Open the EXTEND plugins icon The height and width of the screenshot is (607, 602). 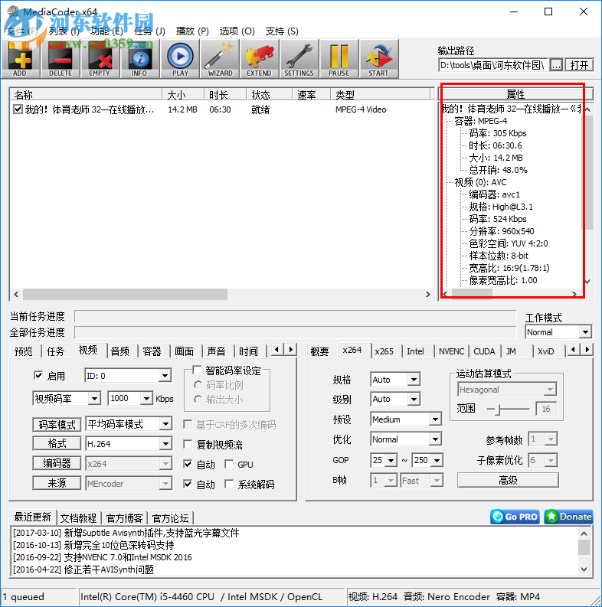pos(259,59)
